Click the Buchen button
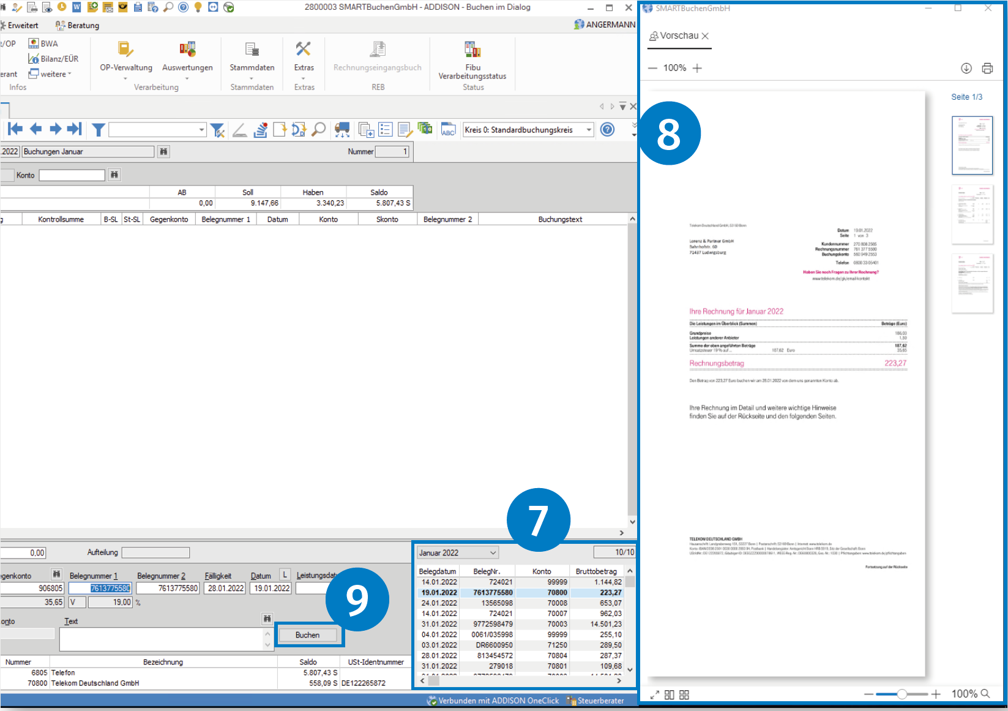This screenshot has height=711, width=1008. [307, 635]
